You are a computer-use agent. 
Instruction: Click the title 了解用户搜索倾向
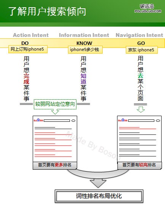pyautogui.click(x=47, y=12)
